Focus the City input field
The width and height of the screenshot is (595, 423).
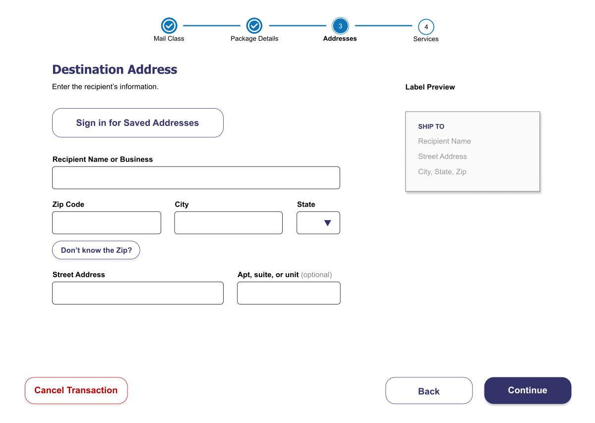[x=229, y=223]
